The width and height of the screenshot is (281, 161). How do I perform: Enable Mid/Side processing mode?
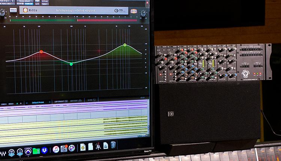coord(76,101)
